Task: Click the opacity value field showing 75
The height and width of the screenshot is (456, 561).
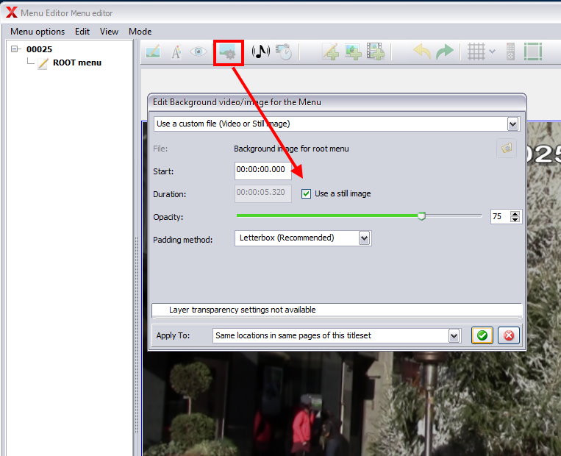Action: [500, 216]
